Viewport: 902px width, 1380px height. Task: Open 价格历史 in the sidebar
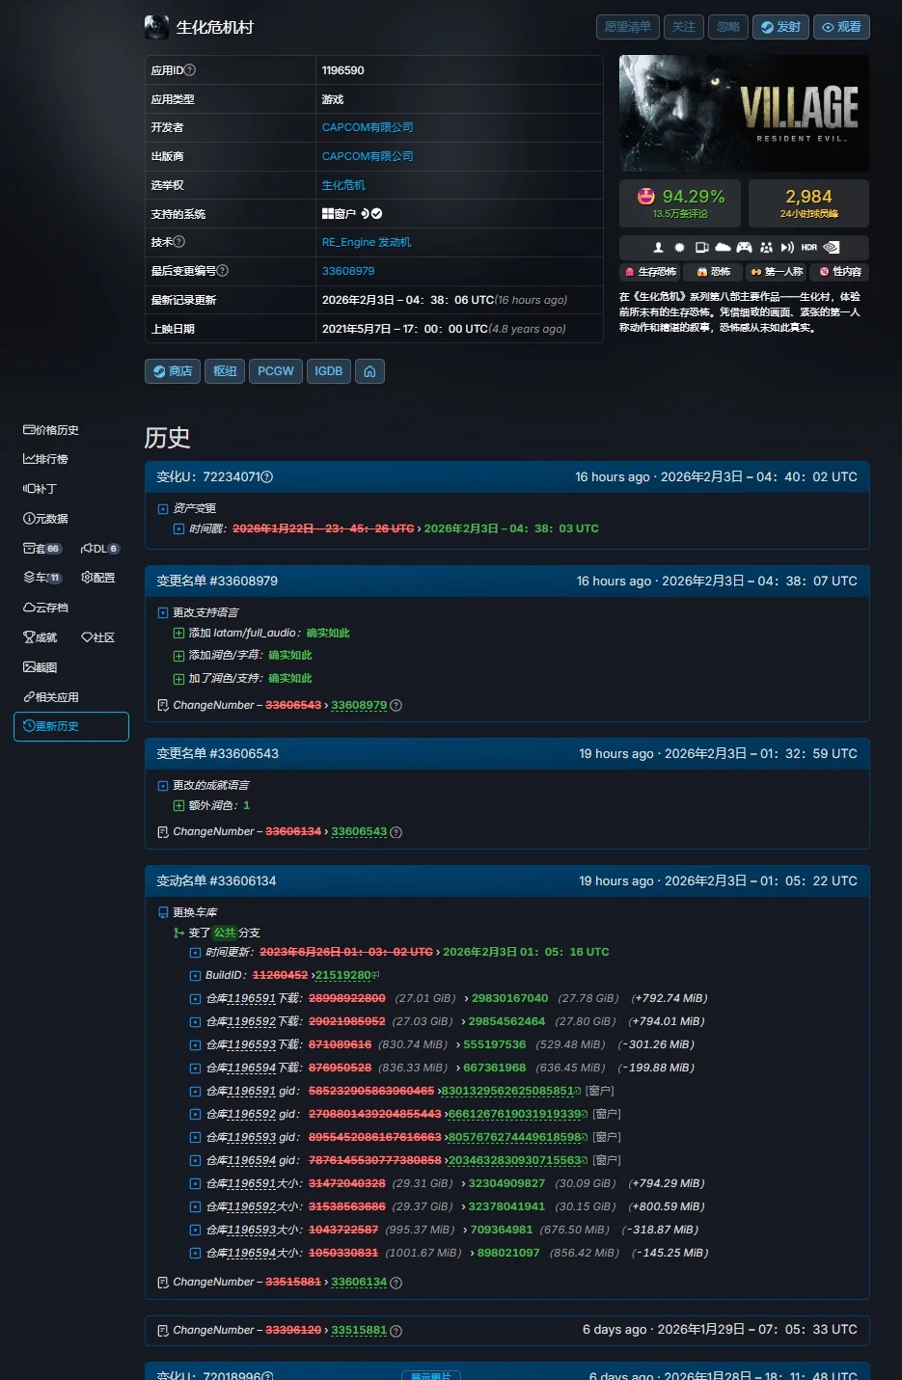click(x=51, y=430)
